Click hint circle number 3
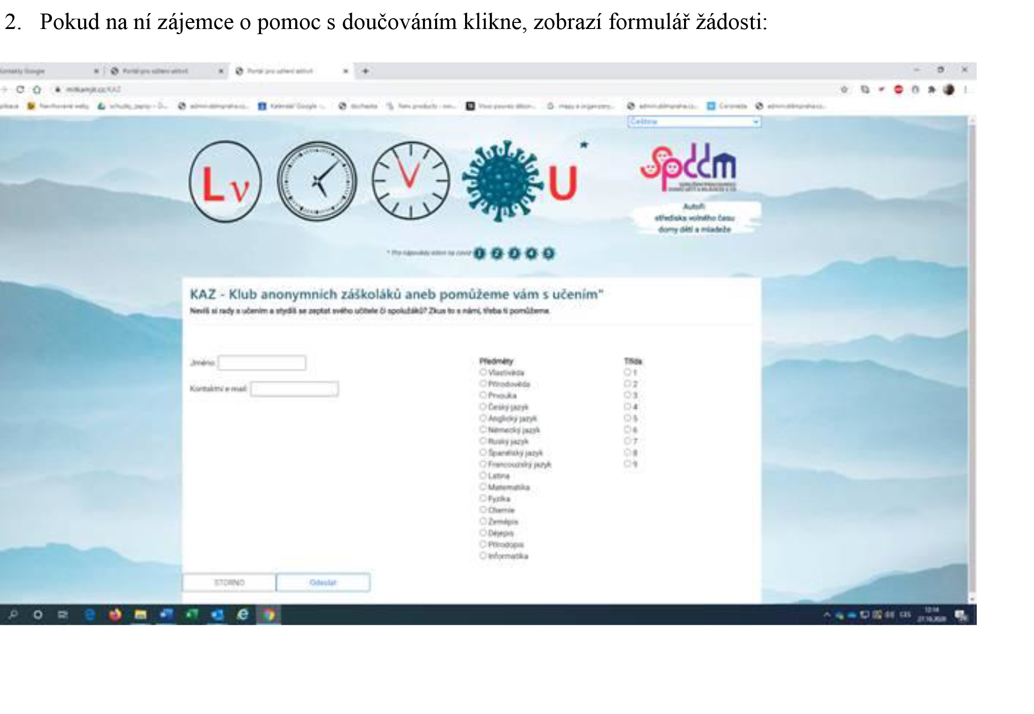 click(x=514, y=253)
